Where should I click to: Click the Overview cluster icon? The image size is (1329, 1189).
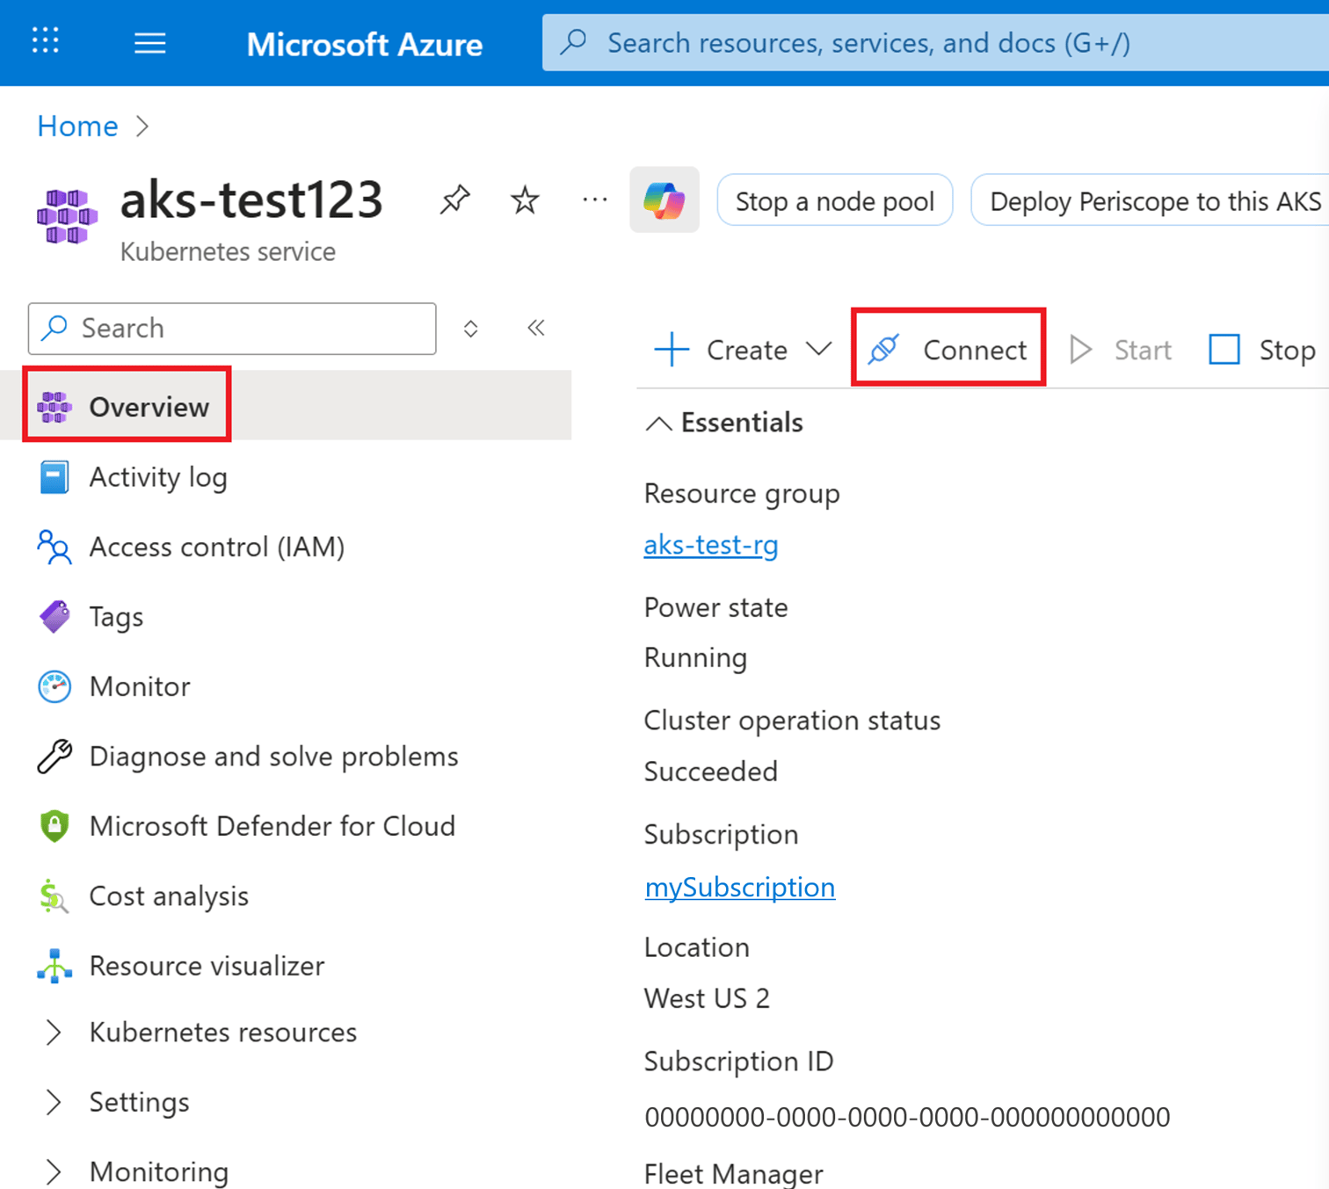point(54,407)
